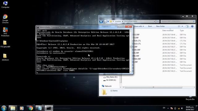Open the Share with dropdown menu
This screenshot has height=111, width=198.
pos(139,26)
